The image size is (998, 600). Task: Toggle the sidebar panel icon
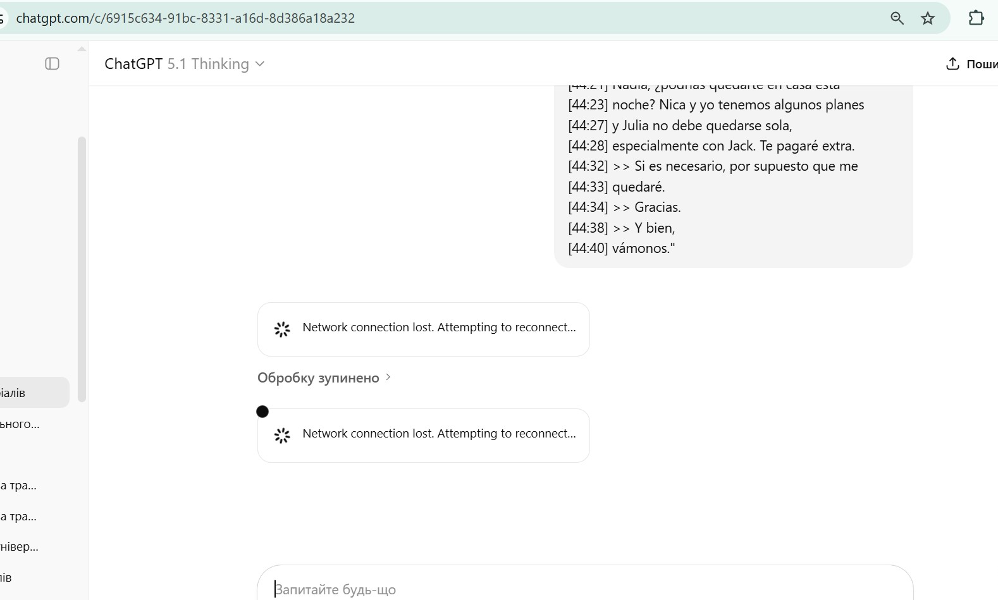click(52, 64)
